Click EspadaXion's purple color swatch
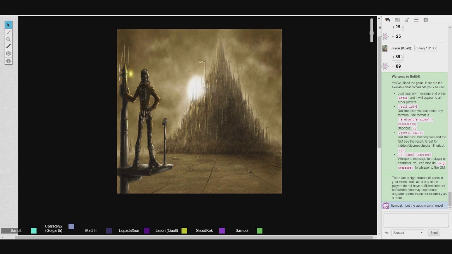The width and height of the screenshot is (452, 254). [147, 231]
